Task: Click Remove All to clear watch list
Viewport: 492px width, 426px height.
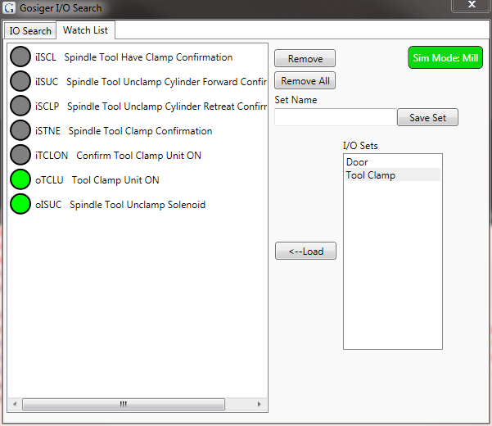Action: click(305, 81)
